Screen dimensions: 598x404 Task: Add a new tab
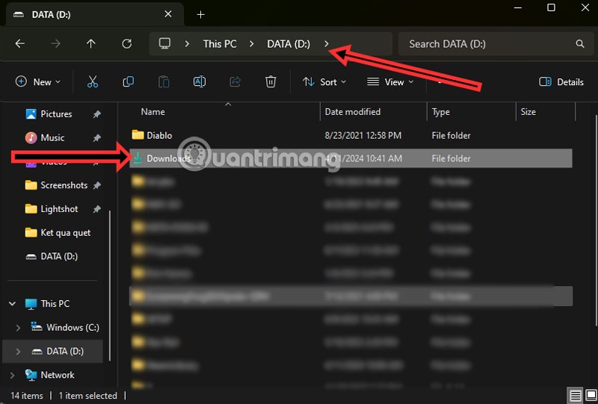coord(201,15)
